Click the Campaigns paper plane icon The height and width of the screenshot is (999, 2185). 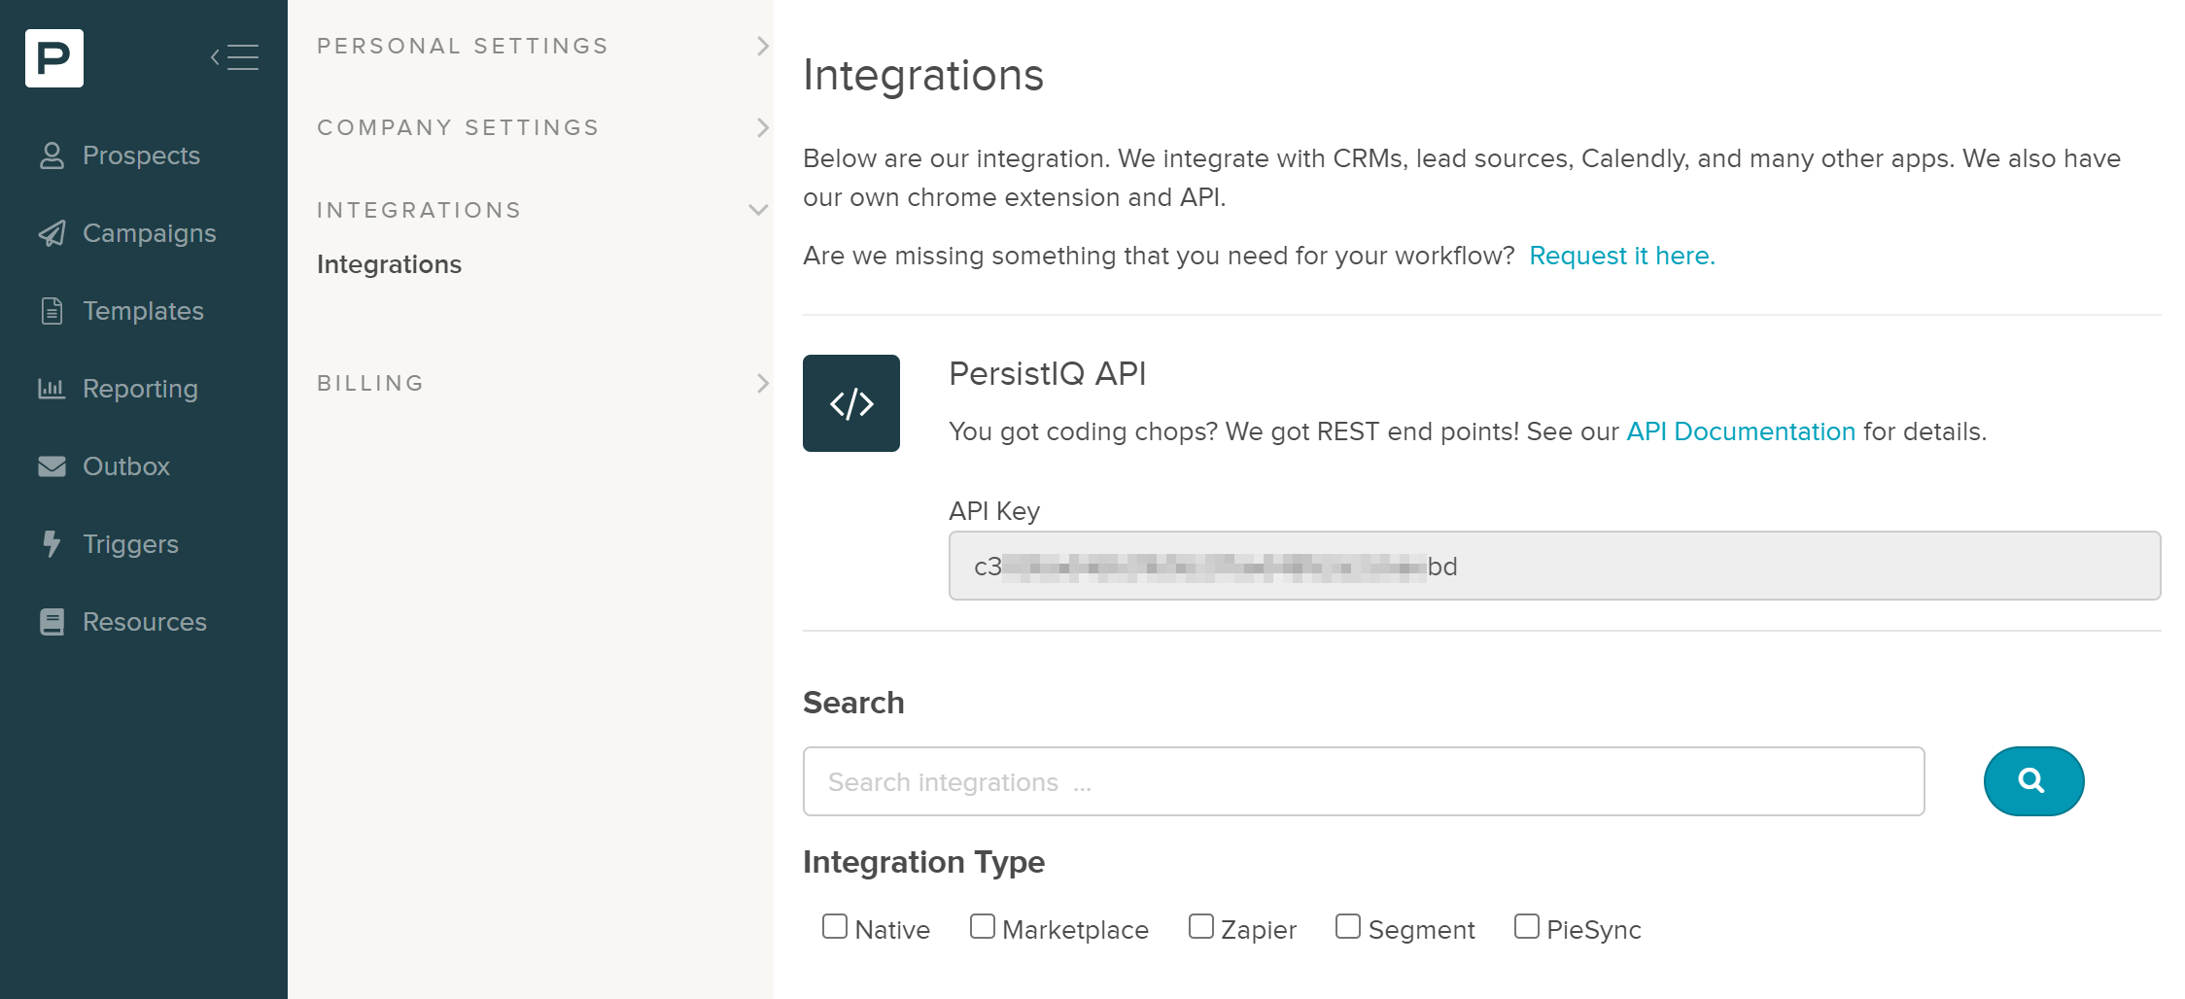click(x=52, y=233)
